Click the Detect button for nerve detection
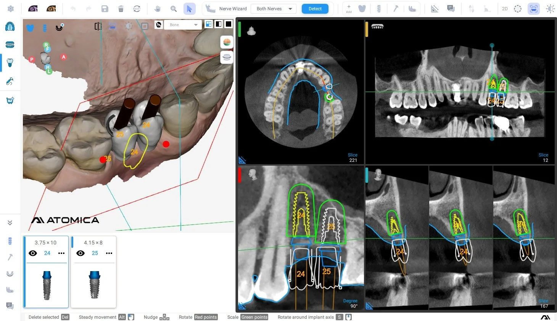Screen dimensions: 557x321 click(315, 8)
